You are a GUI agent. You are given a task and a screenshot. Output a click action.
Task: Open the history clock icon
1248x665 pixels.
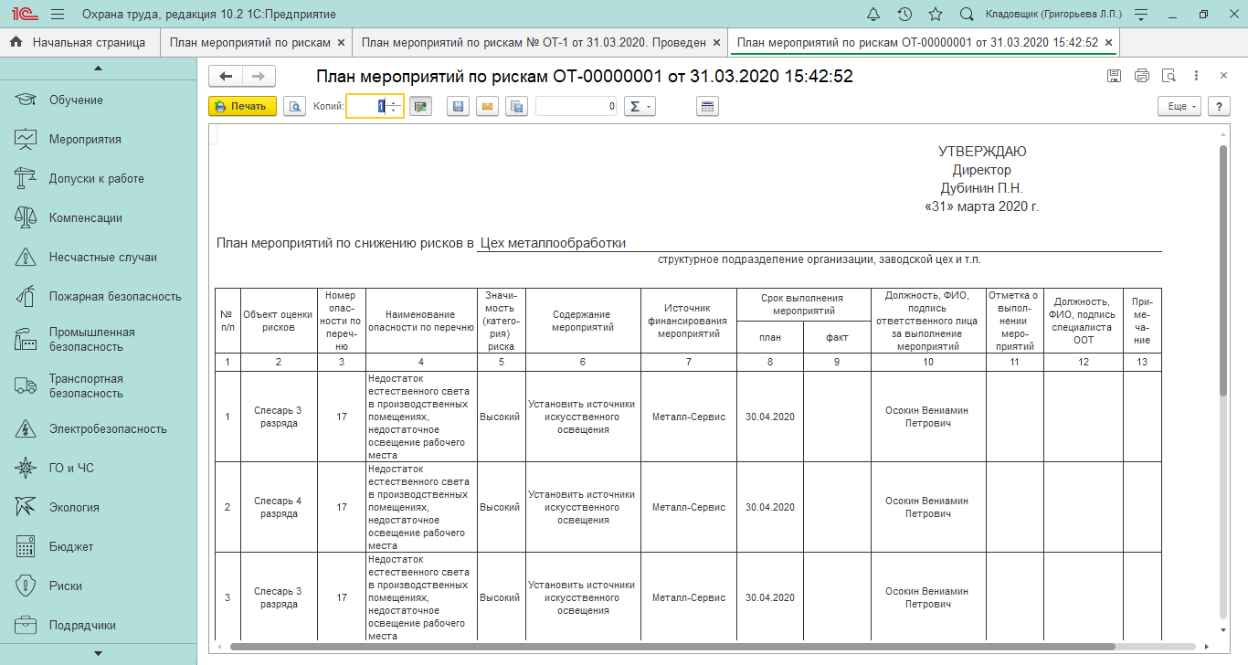[x=904, y=15]
